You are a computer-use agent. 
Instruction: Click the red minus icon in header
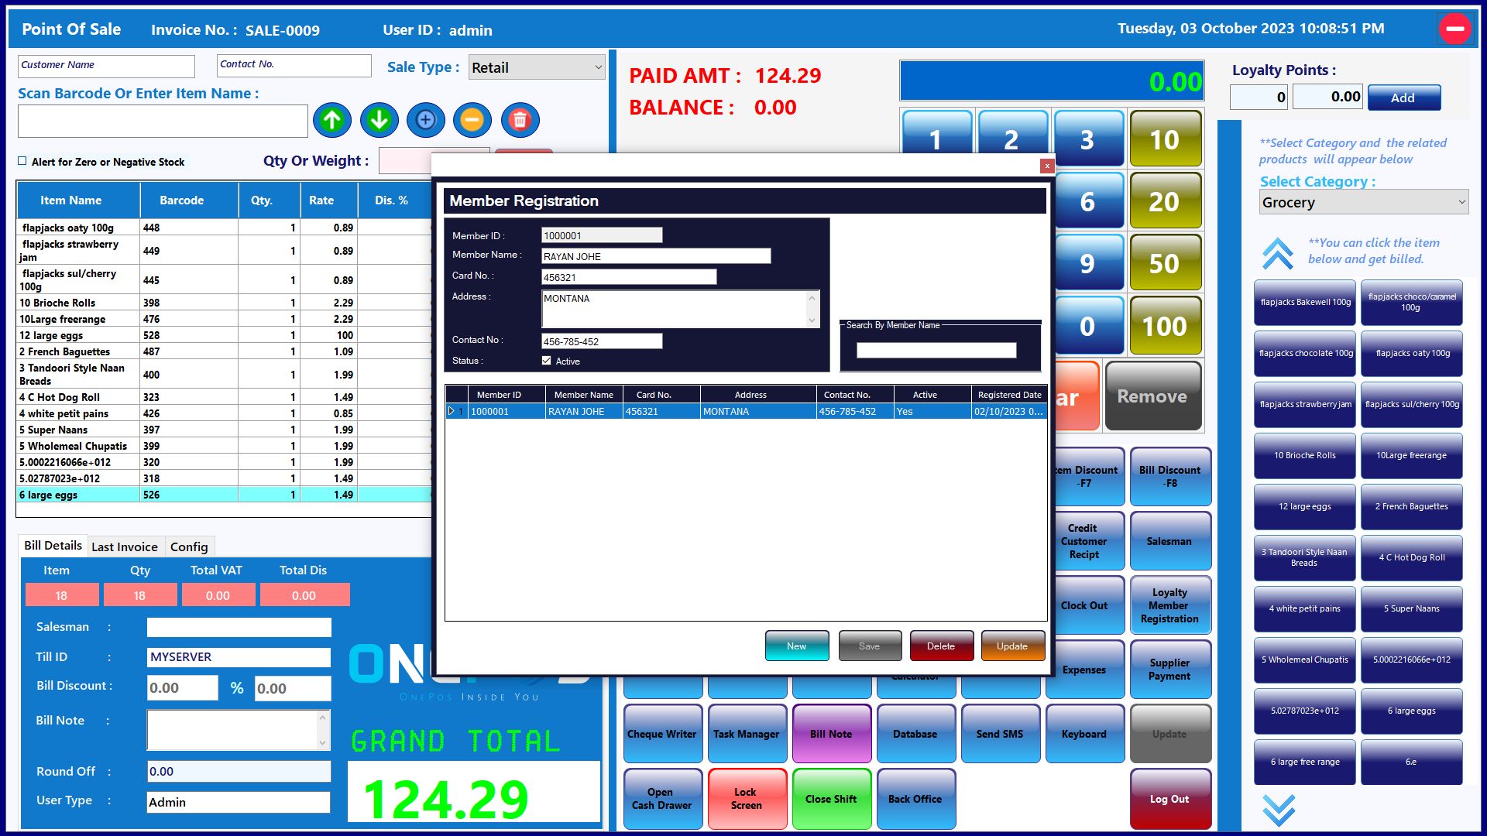1454,29
